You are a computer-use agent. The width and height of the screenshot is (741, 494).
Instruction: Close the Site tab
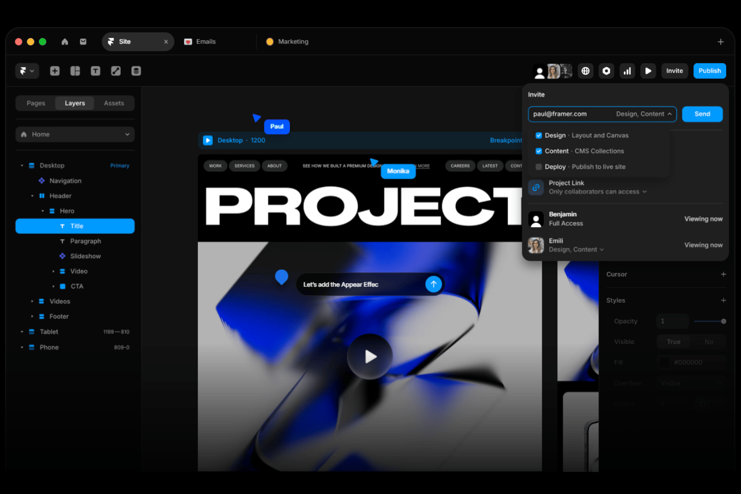pos(166,42)
